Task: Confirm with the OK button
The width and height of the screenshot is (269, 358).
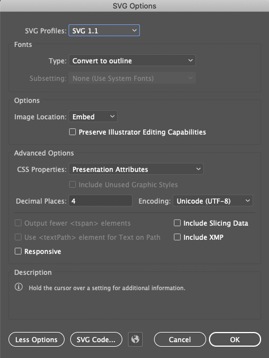Action: click(x=234, y=339)
